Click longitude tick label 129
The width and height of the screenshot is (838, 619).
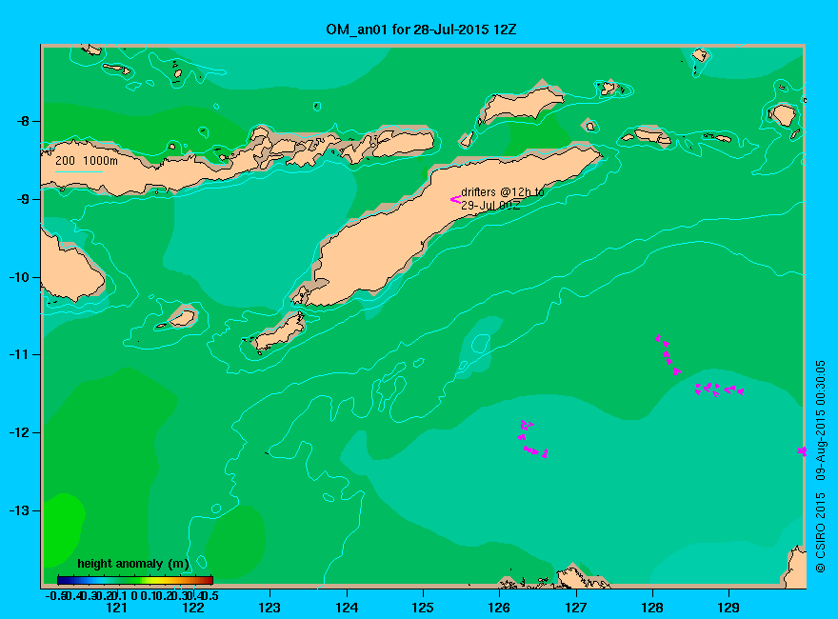point(728,608)
